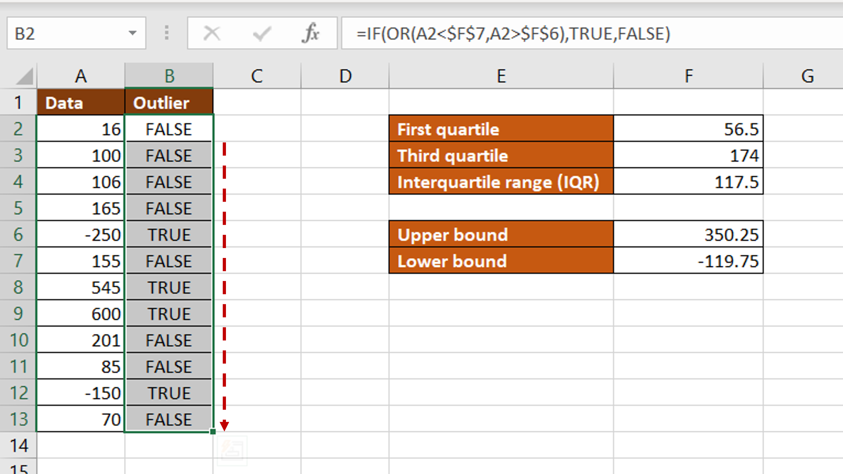This screenshot has height=474, width=843.
Task: Click the Lower bound value -119.75 cell
Action: click(688, 261)
